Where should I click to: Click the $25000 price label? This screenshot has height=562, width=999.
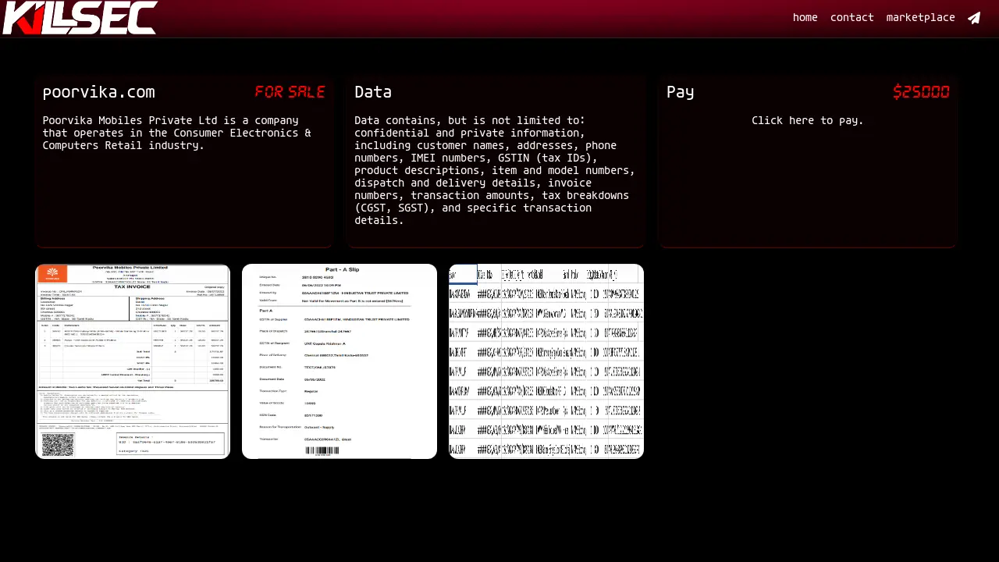tap(921, 92)
